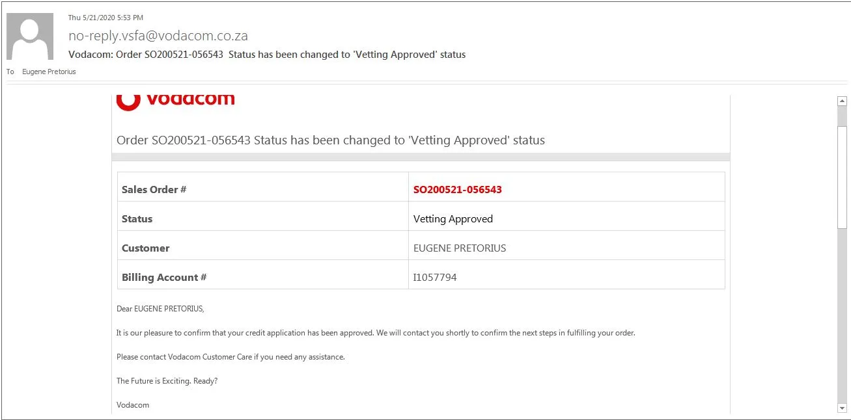Viewport: 851px width, 420px height.
Task: Click the 'Billing Account #' label cell
Action: pos(164,278)
